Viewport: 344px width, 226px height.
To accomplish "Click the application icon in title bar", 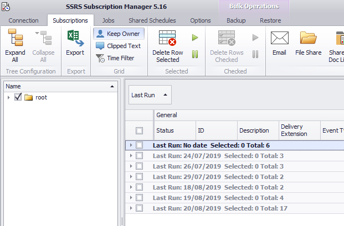I will click(6, 7).
